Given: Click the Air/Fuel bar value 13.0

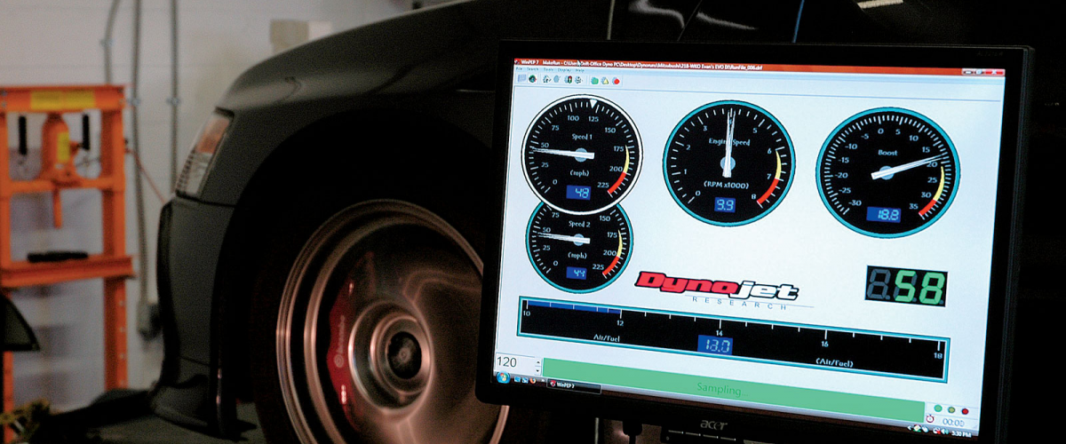Looking at the screenshot, I should coord(714,345).
